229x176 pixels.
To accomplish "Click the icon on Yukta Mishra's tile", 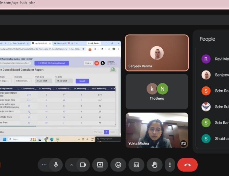I will [183, 144].
